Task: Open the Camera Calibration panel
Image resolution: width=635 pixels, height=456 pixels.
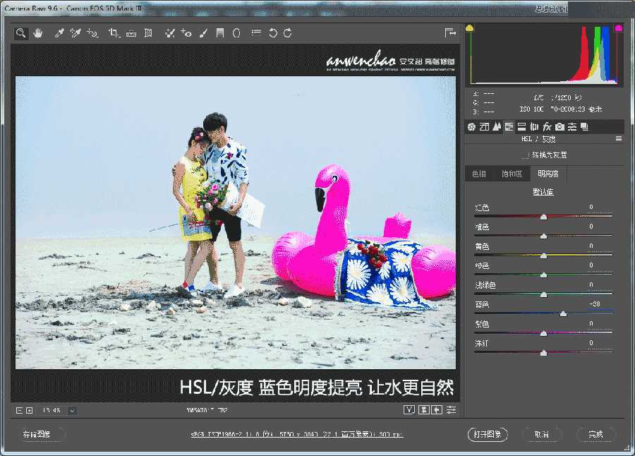Action: 560,126
